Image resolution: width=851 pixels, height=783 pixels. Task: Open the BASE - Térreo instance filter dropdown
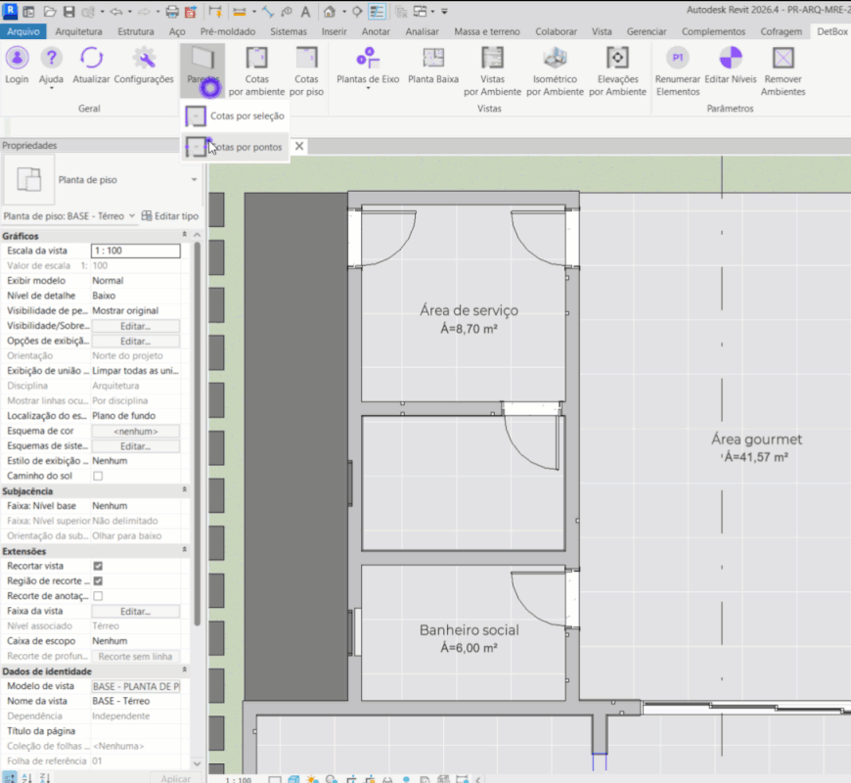coord(131,215)
